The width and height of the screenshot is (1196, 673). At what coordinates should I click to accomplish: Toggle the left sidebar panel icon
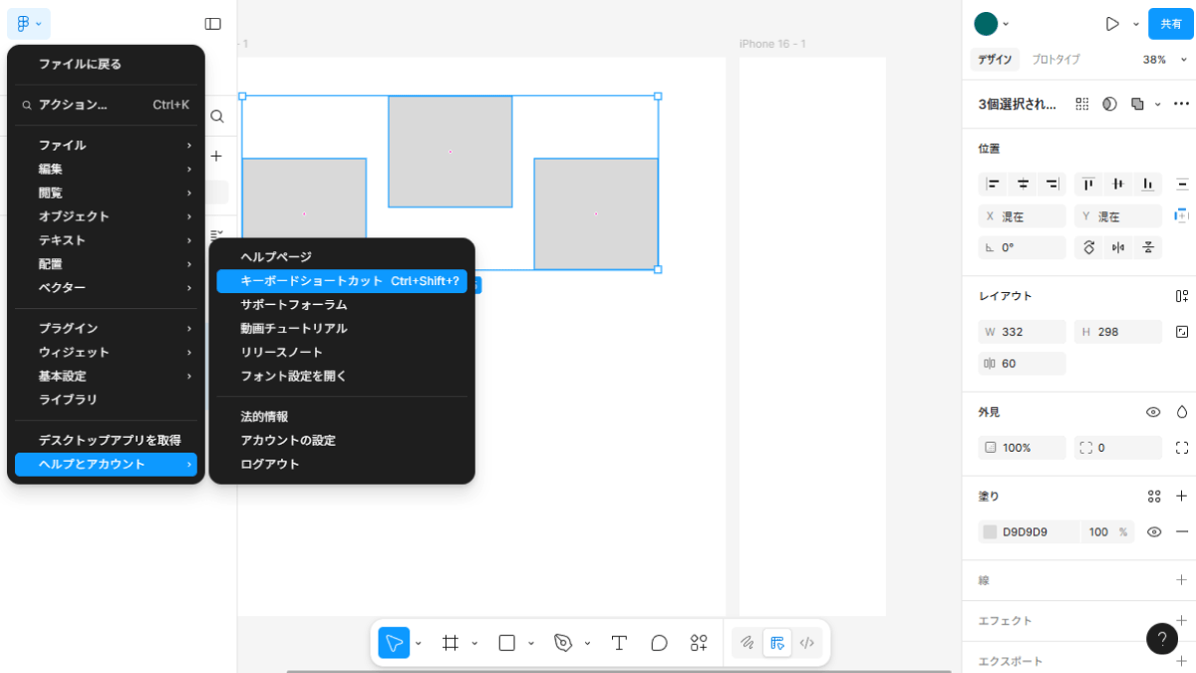point(212,24)
